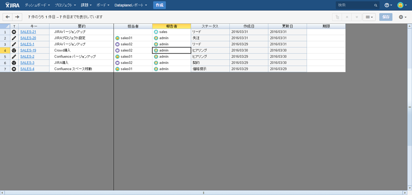Open the 課題 menu
The height and width of the screenshot is (195, 412).
(x=86, y=5)
